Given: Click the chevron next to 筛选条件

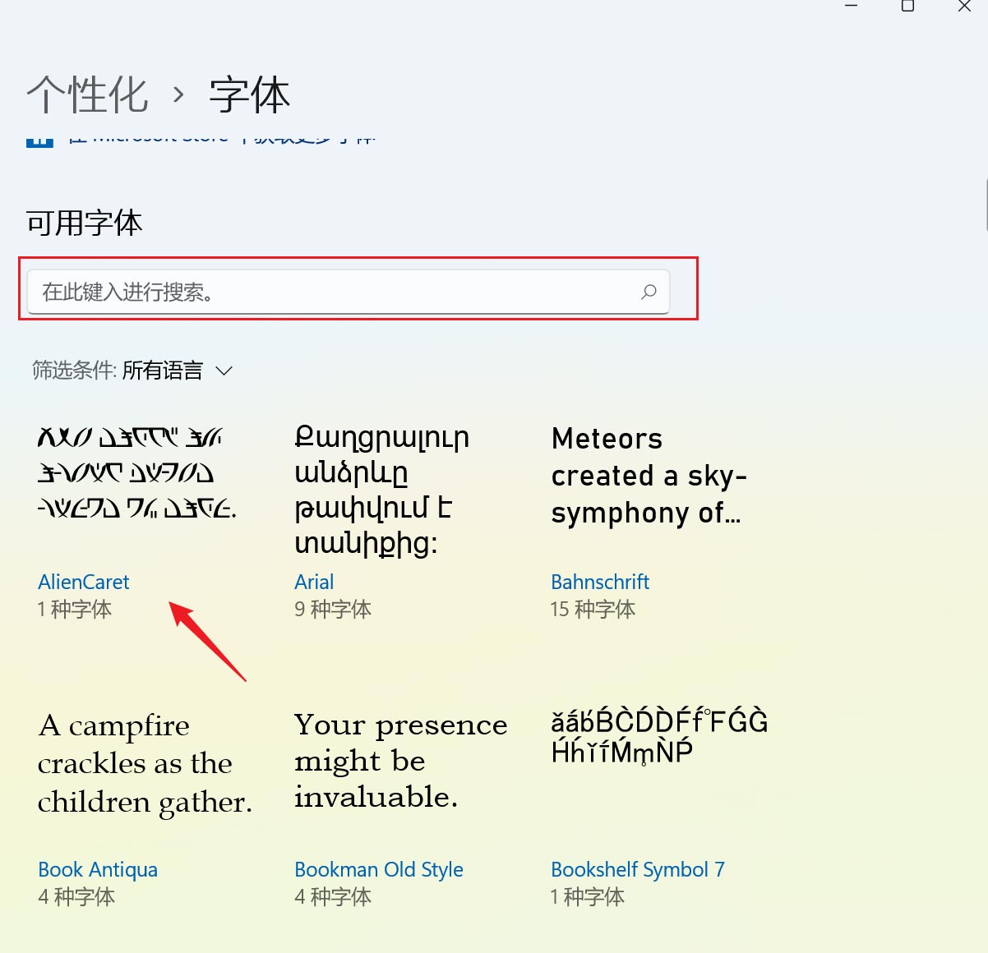Looking at the screenshot, I should [224, 371].
